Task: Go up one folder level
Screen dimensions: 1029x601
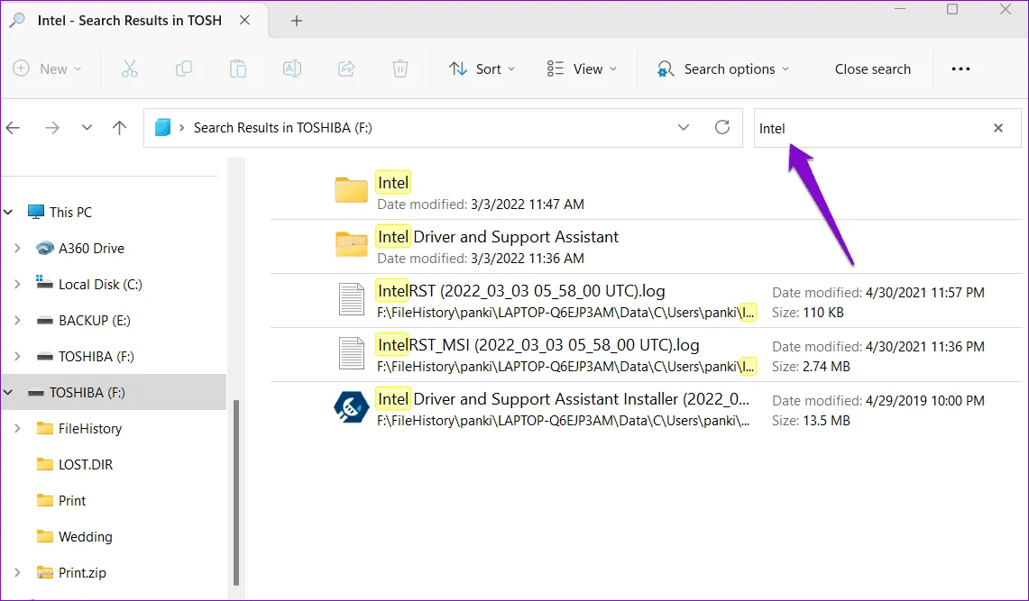Action: pos(119,128)
